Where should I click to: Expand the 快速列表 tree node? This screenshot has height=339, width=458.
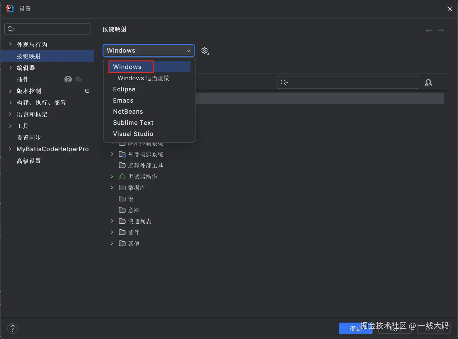(x=112, y=221)
